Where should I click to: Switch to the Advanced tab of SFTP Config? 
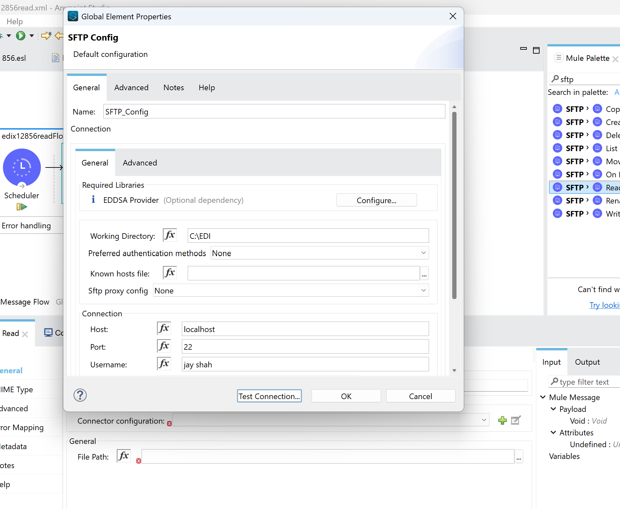(131, 87)
